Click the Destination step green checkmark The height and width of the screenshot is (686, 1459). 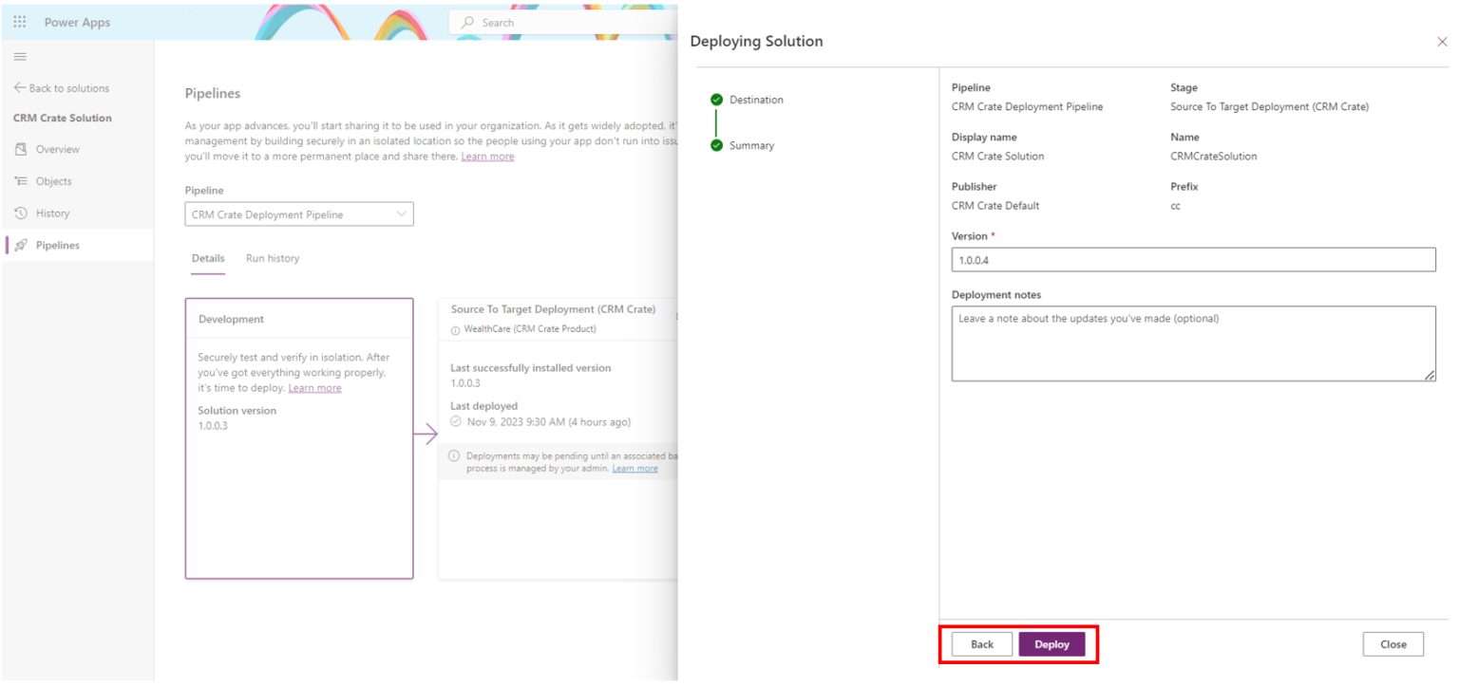716,100
